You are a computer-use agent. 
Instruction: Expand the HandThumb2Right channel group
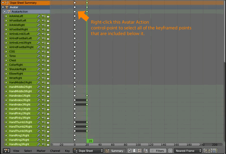tap(6, 127)
